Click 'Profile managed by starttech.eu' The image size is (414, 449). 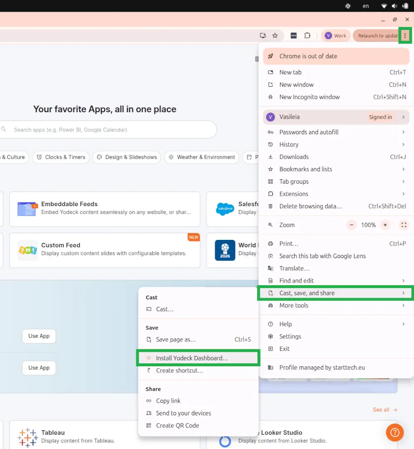(336, 368)
